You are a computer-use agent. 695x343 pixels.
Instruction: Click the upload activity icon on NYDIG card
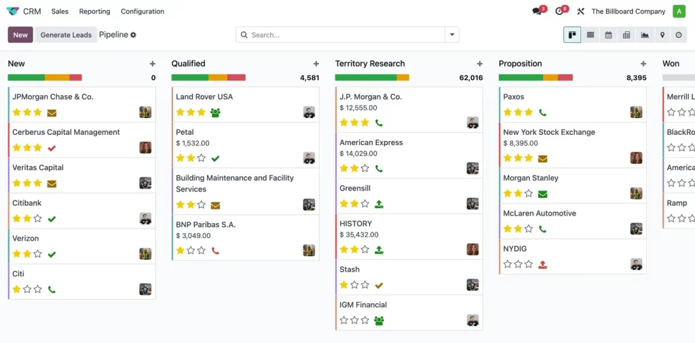542,264
